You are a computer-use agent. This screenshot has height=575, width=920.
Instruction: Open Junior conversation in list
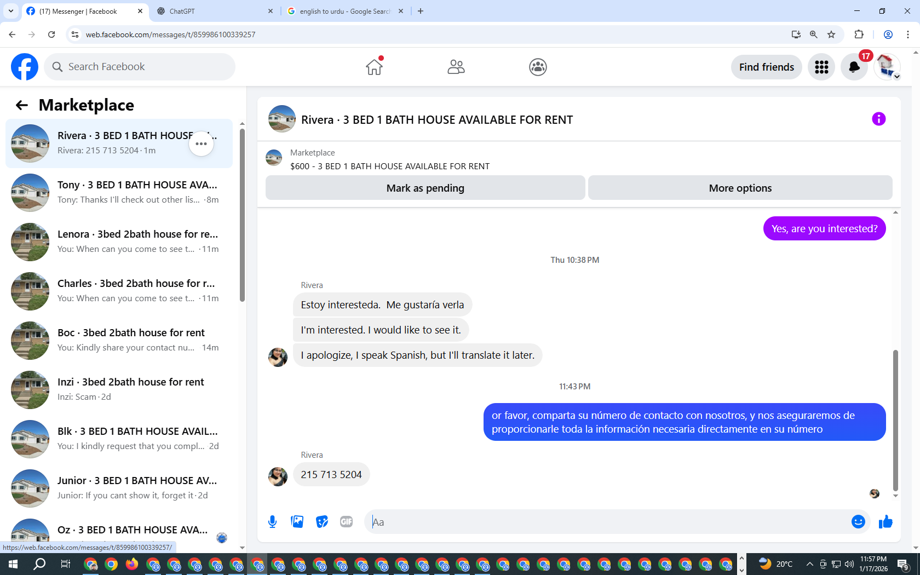[x=119, y=488]
